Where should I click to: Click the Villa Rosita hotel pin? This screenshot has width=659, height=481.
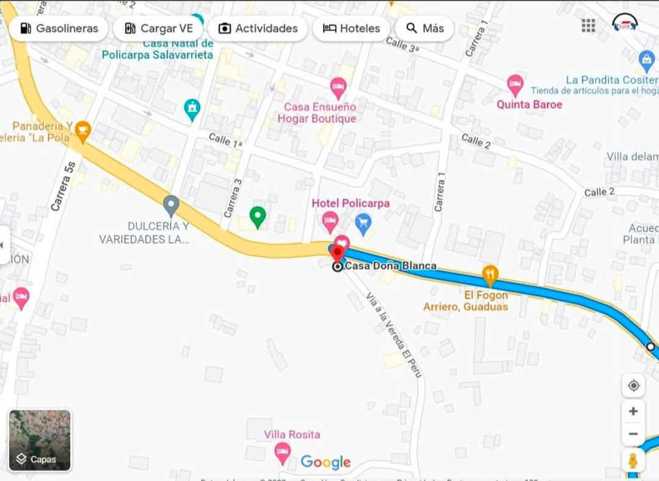pos(282,454)
